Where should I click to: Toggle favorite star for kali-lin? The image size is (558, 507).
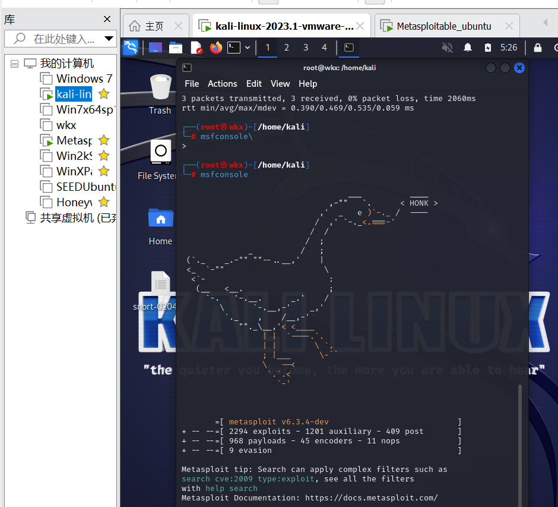tap(104, 94)
